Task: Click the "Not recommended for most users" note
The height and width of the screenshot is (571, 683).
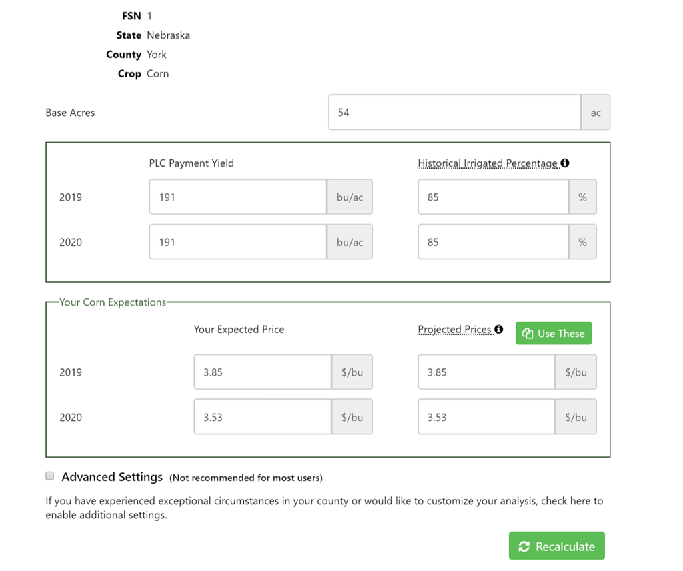Action: [x=246, y=478]
